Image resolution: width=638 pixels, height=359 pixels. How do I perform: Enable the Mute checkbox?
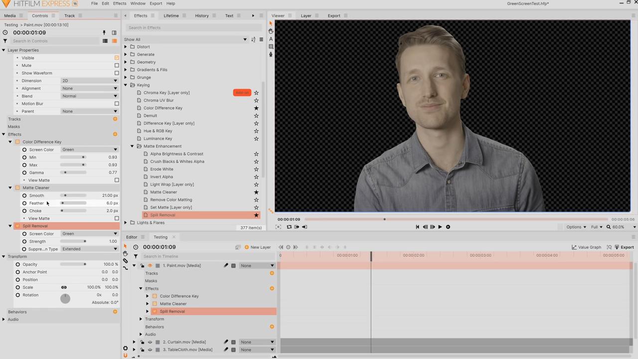pyautogui.click(x=117, y=65)
